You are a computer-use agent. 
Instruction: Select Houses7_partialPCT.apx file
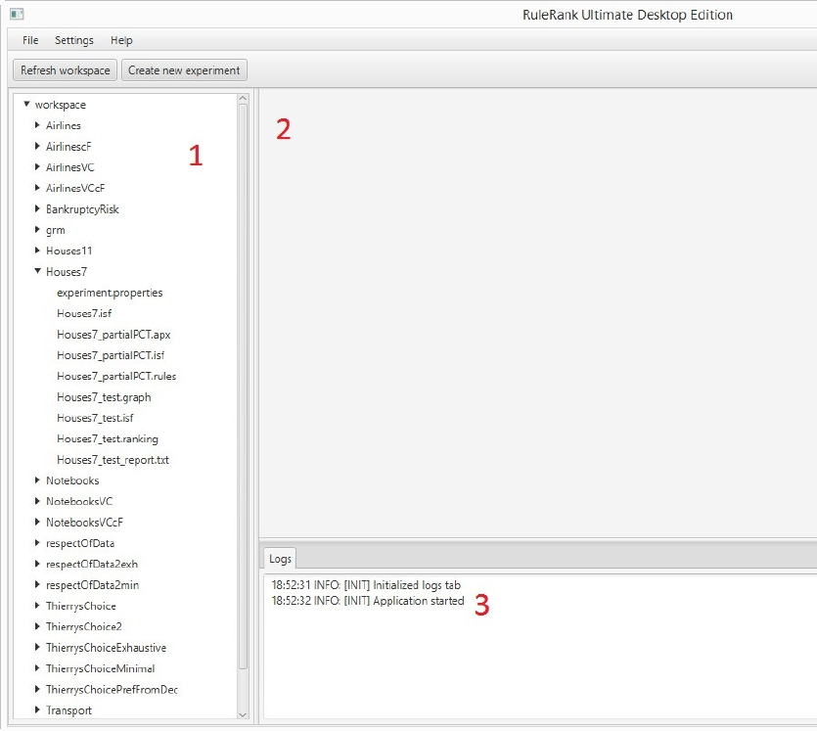tap(113, 335)
